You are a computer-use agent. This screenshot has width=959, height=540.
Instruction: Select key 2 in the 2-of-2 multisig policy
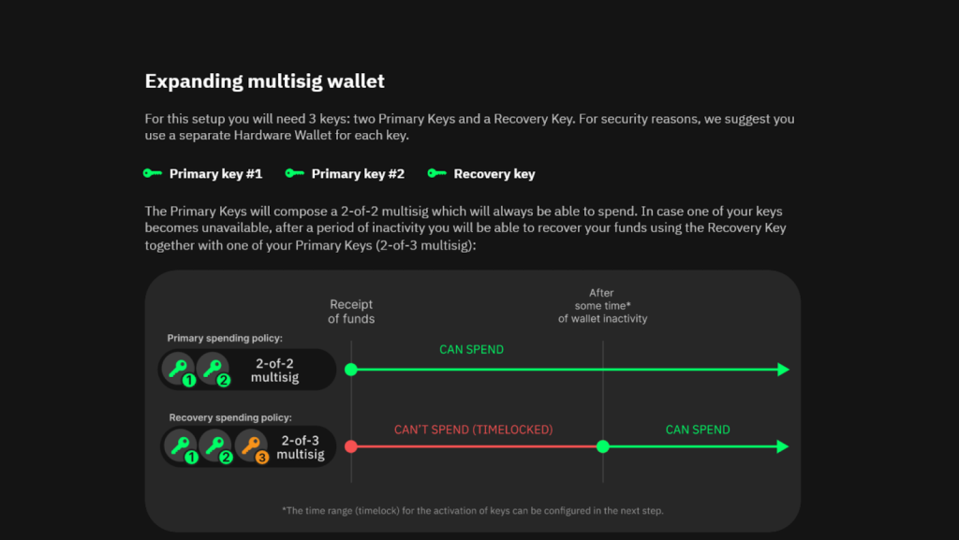[213, 369]
